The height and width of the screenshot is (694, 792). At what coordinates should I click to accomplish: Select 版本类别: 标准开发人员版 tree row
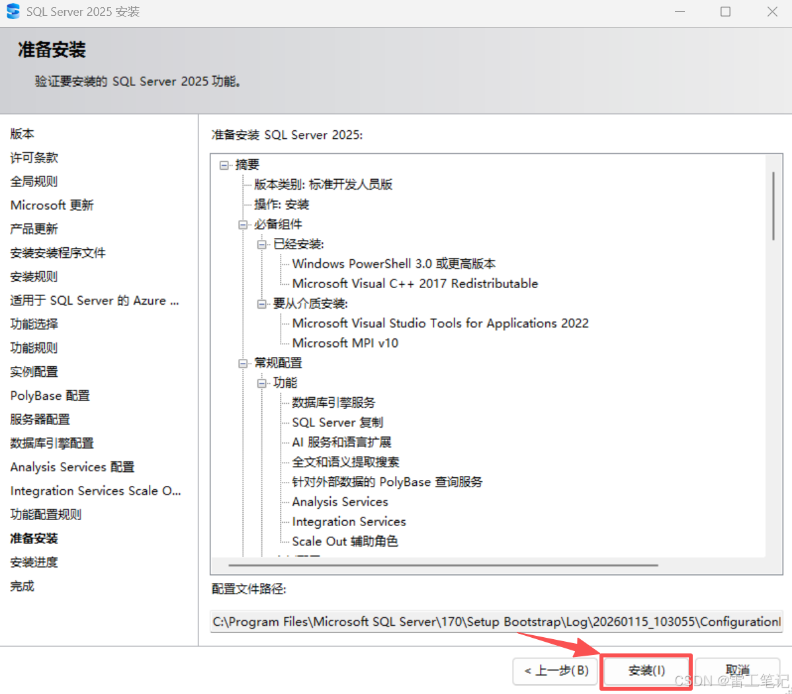coord(324,184)
